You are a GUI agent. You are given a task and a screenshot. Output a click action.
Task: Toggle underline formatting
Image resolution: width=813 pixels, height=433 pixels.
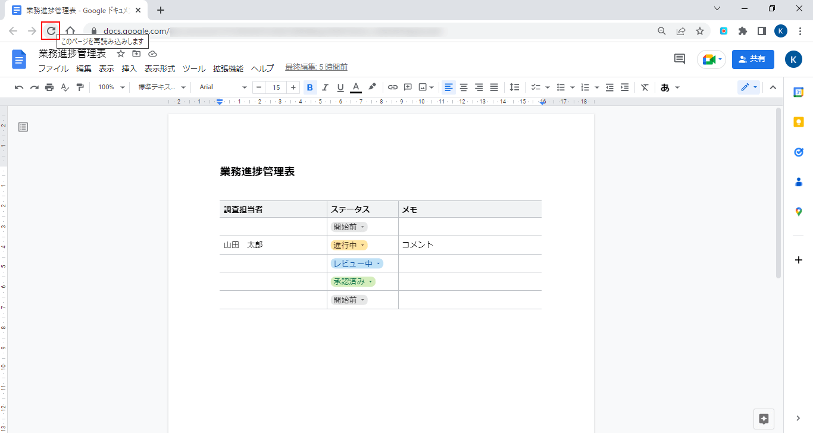[x=340, y=87]
